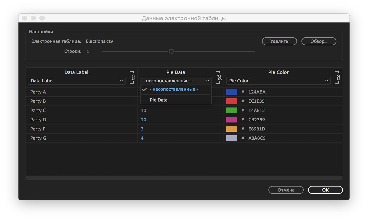The image size is (368, 220).
Task: Click the Pie Data value 4 for Party G
Action: click(x=142, y=138)
